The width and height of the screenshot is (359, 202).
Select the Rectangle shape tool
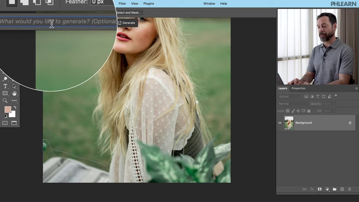tap(5, 94)
